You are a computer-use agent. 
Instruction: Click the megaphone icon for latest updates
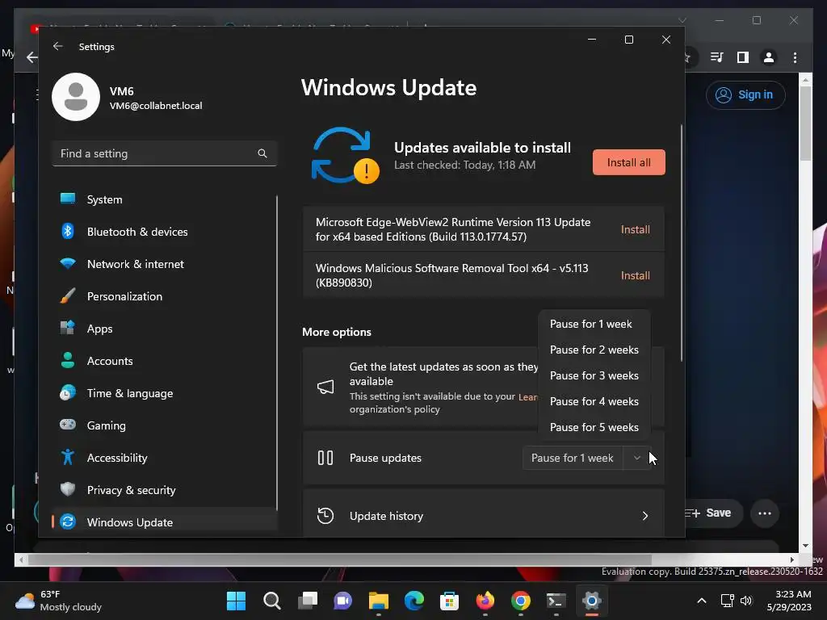[x=325, y=387]
